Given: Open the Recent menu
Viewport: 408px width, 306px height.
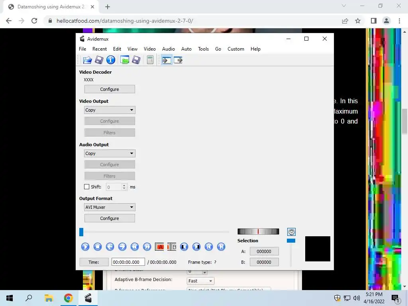Looking at the screenshot, I should [99, 49].
